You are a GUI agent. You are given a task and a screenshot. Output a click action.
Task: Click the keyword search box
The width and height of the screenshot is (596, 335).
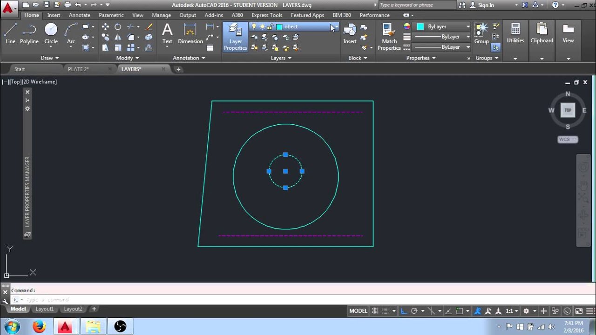click(417, 5)
